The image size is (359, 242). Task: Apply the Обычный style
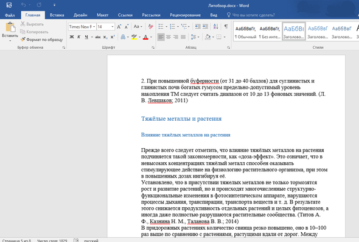pyautogui.click(x=245, y=32)
